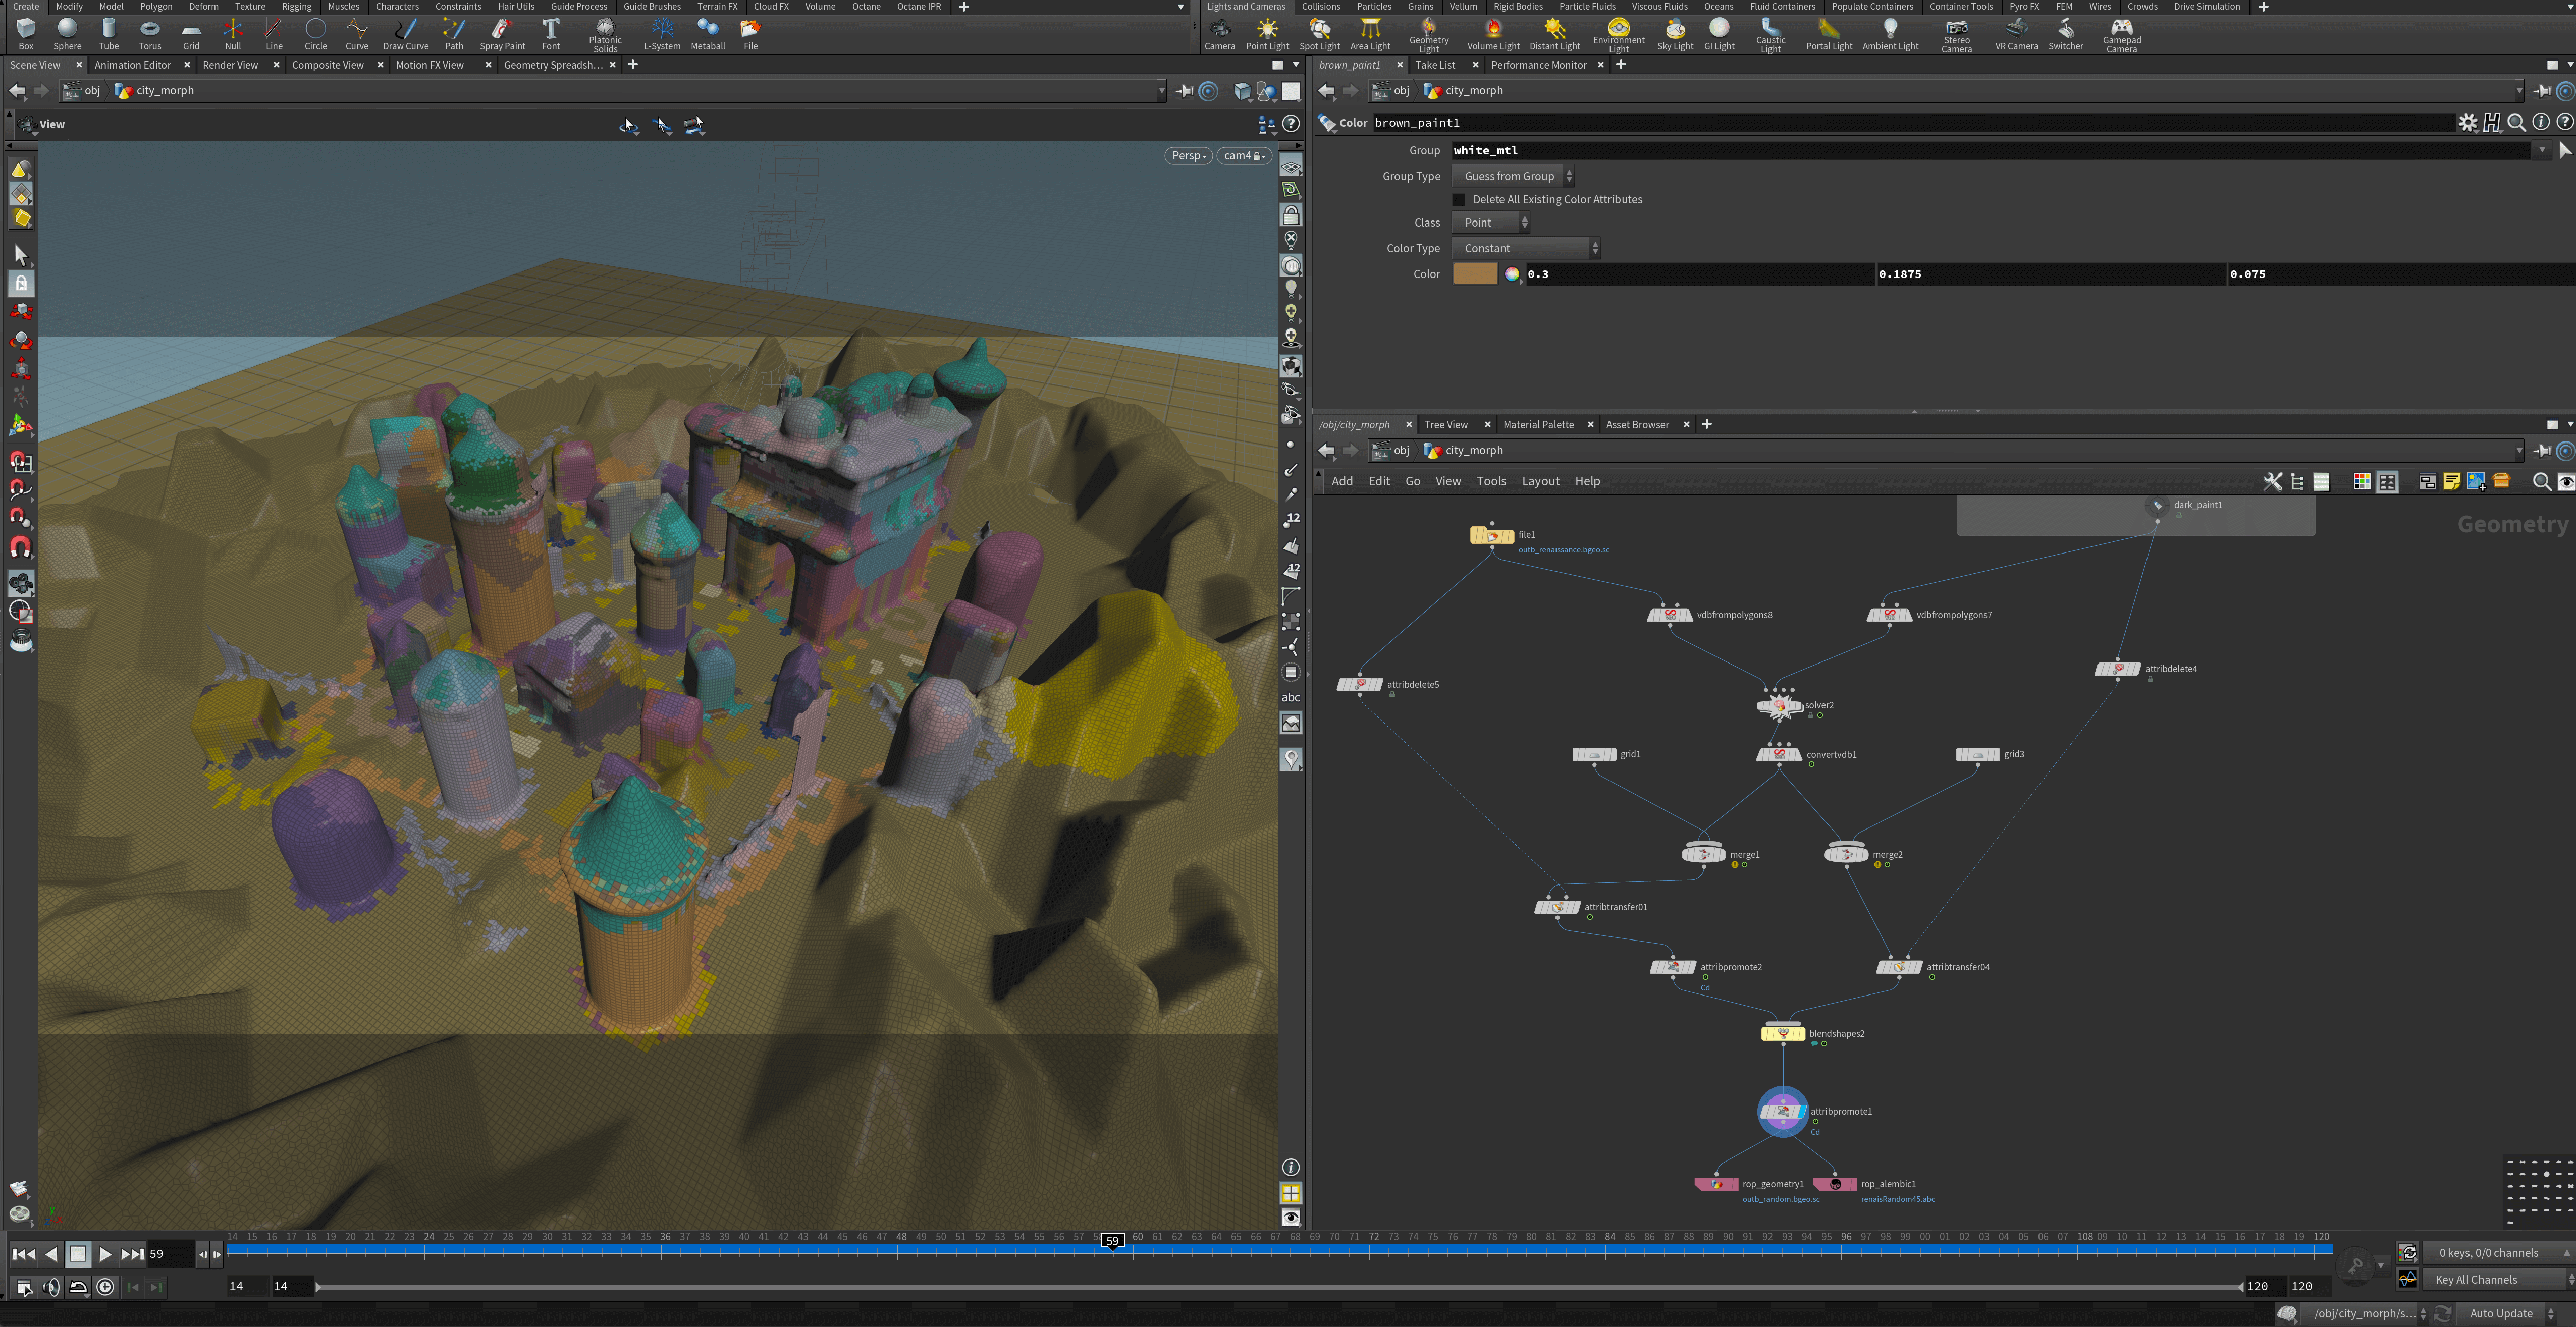Switch to the Render View tab
The height and width of the screenshot is (1327, 2576).
[230, 65]
